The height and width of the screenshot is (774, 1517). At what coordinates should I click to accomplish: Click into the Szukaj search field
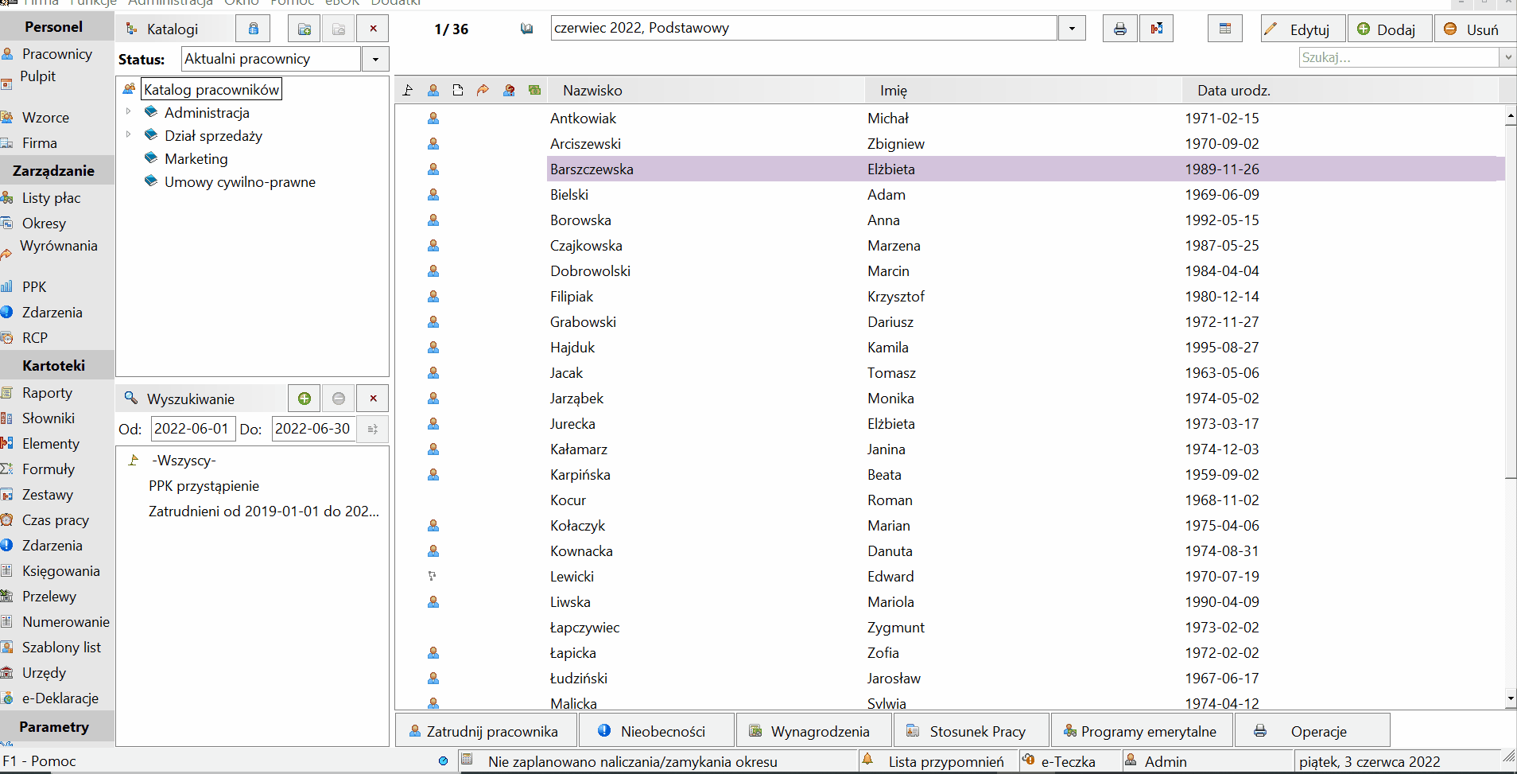click(1399, 57)
